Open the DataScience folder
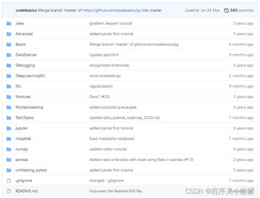Screen dimensions: 260x198 click(26, 55)
